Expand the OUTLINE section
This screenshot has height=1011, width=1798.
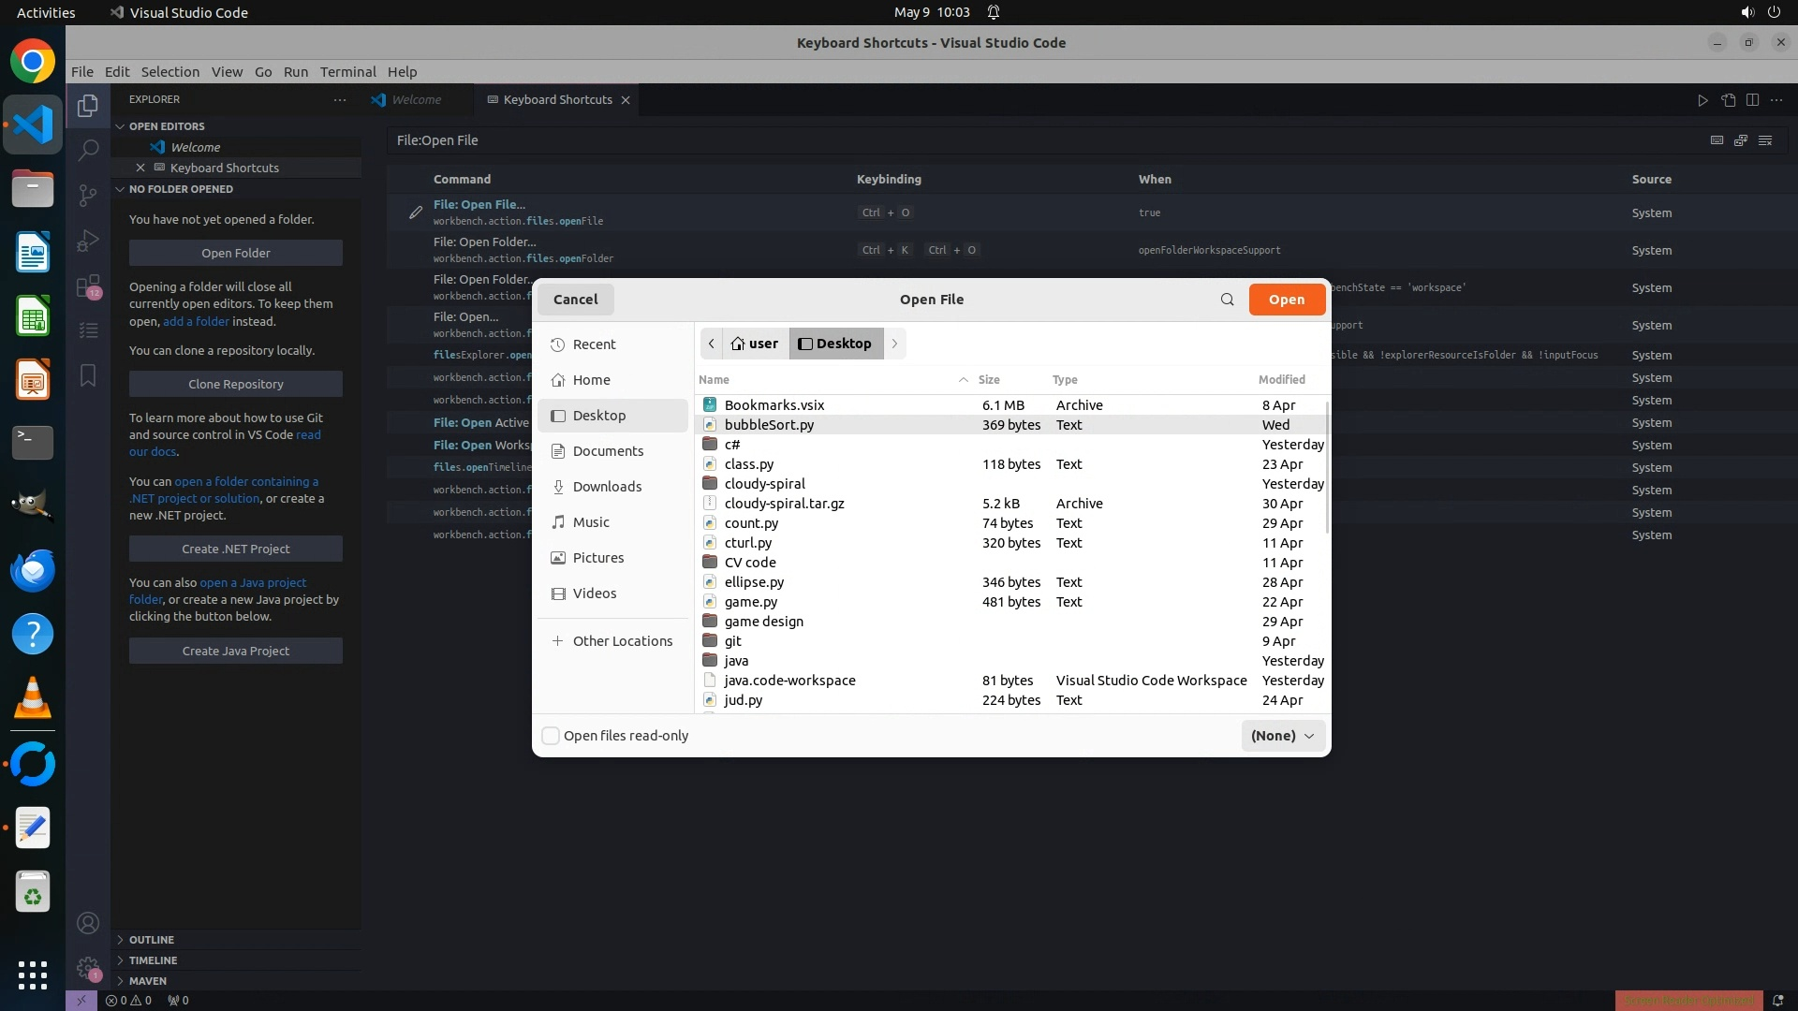pyautogui.click(x=151, y=940)
